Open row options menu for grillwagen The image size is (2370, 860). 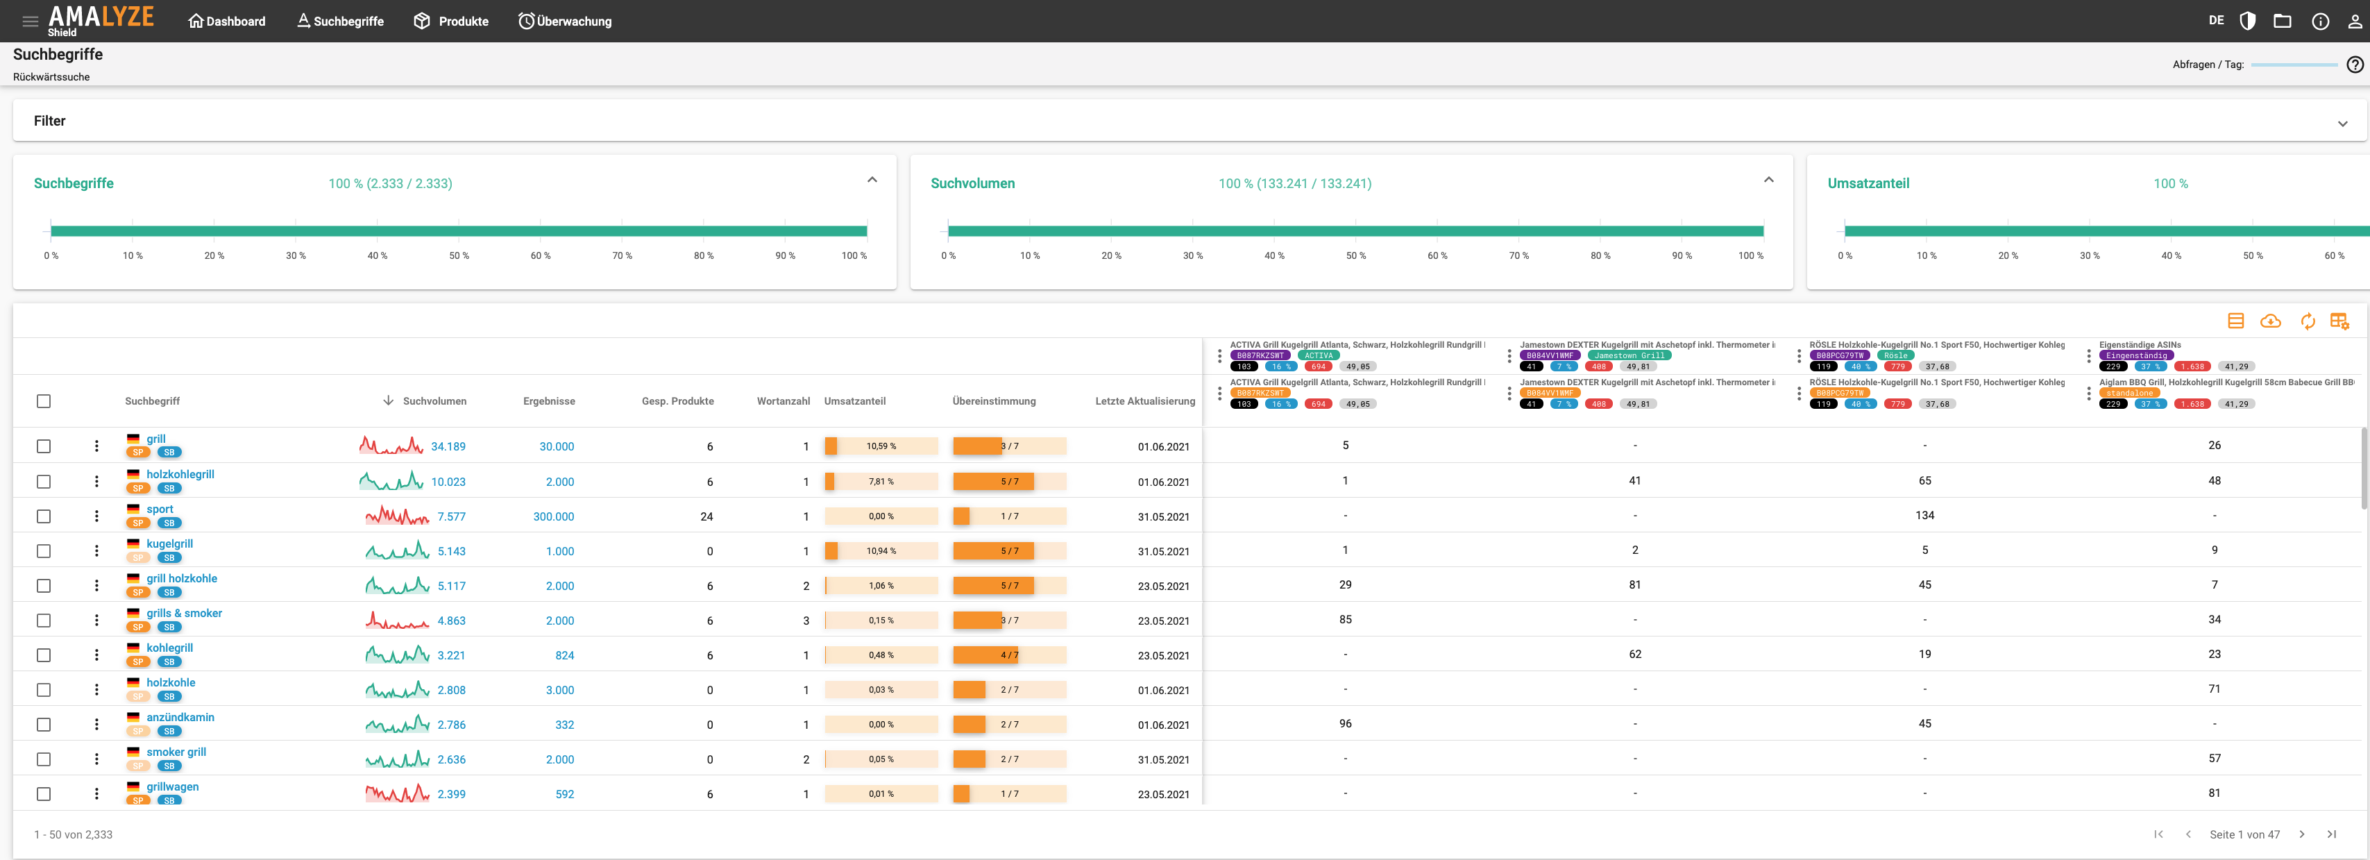(96, 794)
